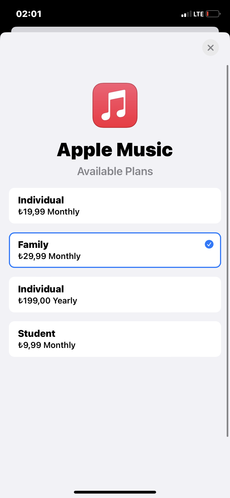Tap the Apple Music heading

(x=115, y=150)
